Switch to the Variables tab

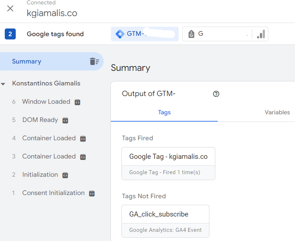coord(277,112)
